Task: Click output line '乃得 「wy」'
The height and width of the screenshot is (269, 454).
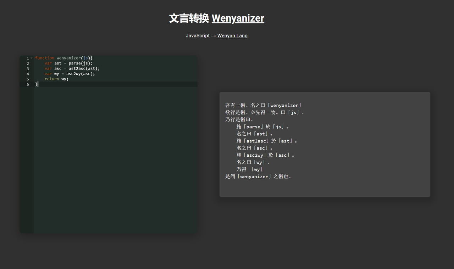Action: tap(250, 169)
